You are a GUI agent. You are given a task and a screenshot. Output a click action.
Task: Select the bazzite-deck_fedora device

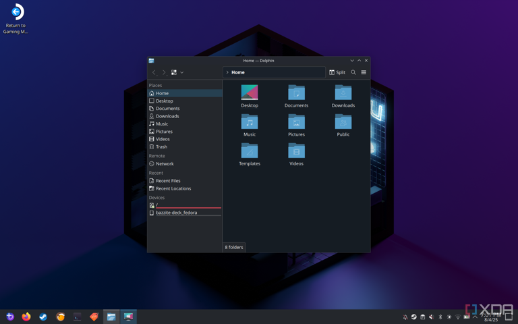coord(185,213)
